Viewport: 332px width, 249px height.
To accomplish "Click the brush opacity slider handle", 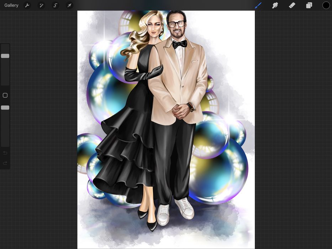I will point(5,108).
